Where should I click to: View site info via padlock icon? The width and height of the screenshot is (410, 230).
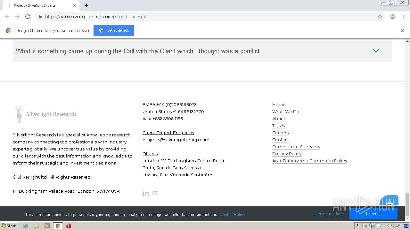click(x=40, y=17)
